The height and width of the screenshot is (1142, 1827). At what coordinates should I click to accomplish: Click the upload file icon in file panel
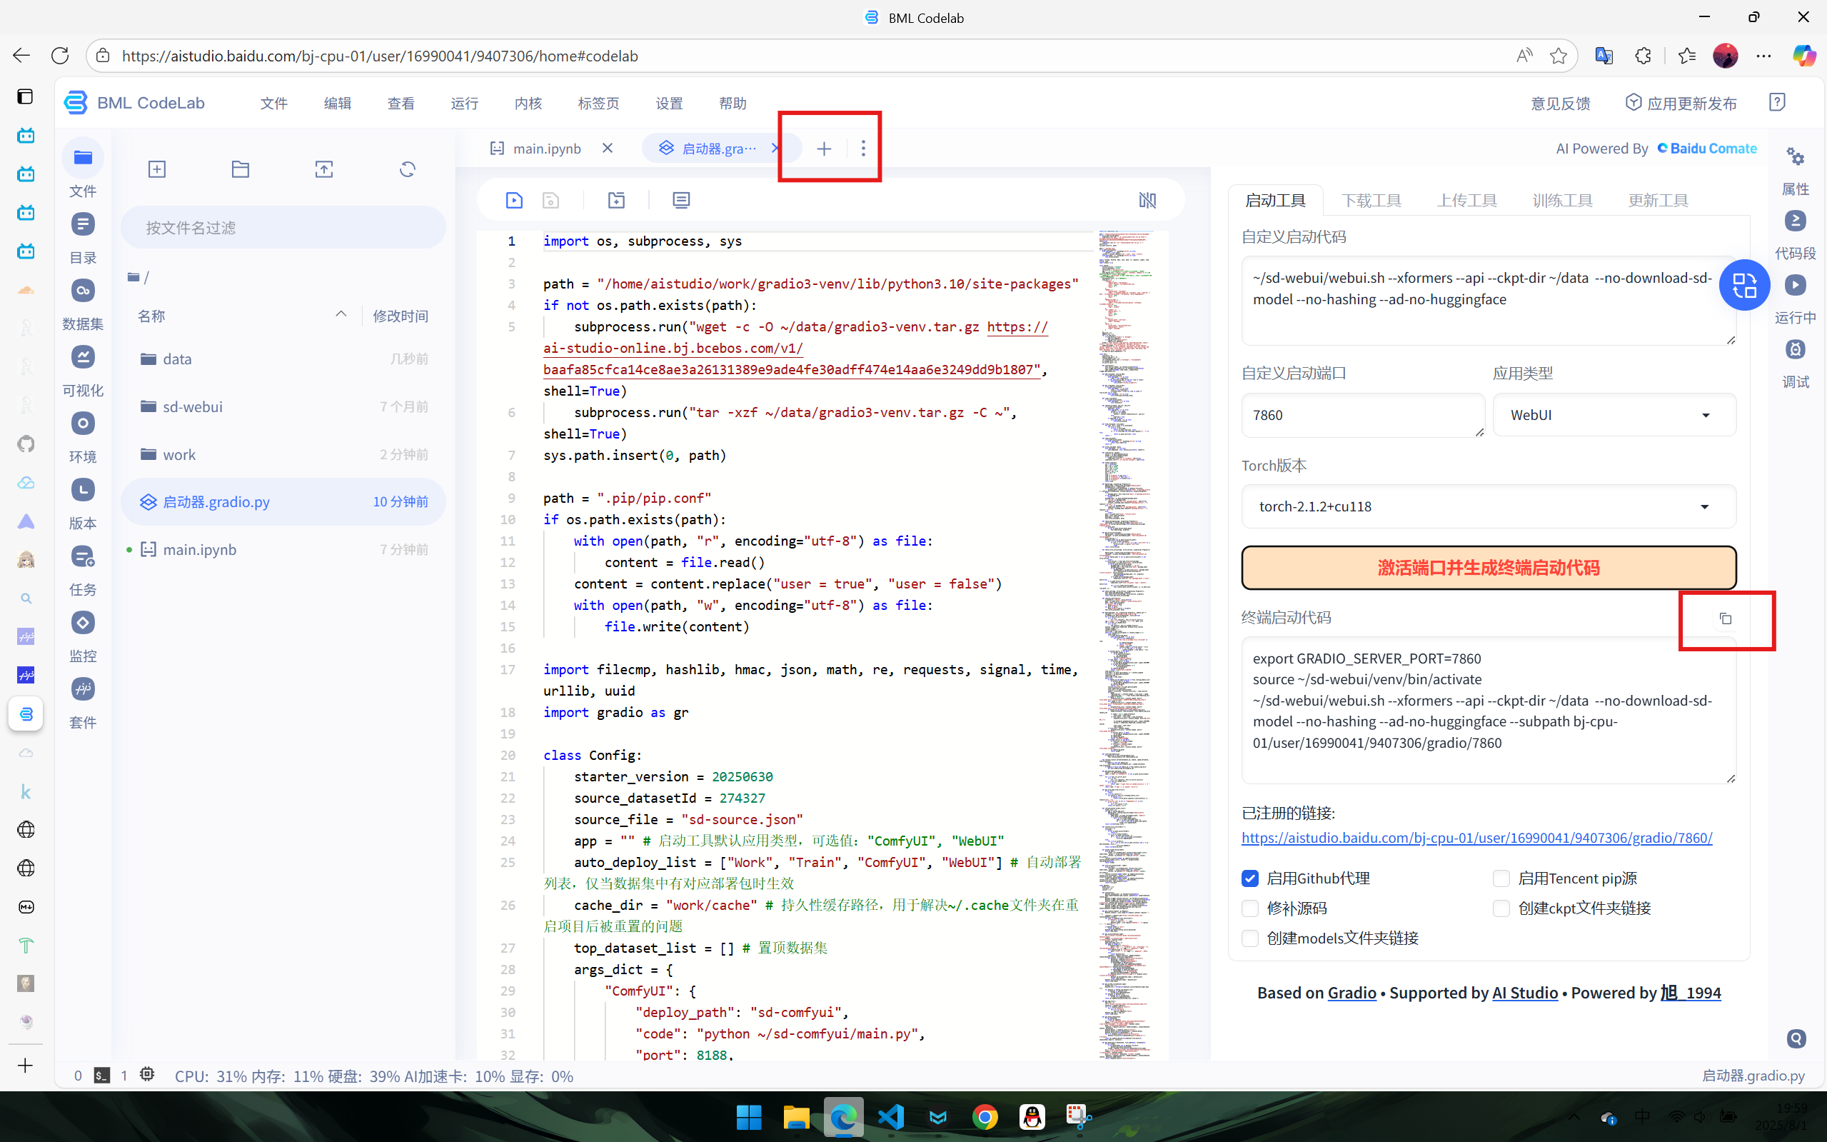324,169
